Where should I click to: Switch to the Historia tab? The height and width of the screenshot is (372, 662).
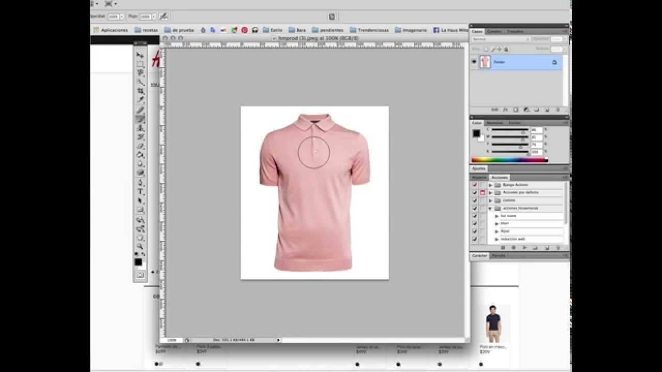coord(479,177)
